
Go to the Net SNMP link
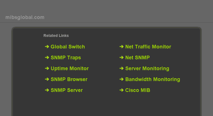(x=137, y=58)
